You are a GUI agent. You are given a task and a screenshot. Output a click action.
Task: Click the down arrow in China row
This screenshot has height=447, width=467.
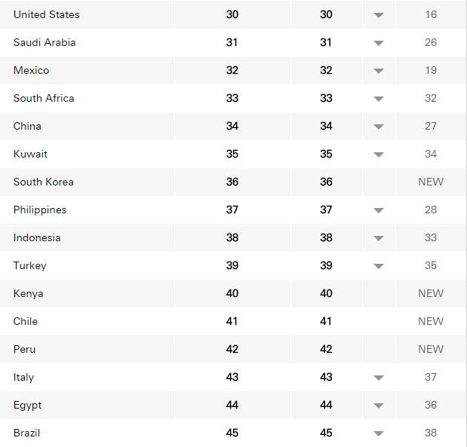click(x=379, y=127)
